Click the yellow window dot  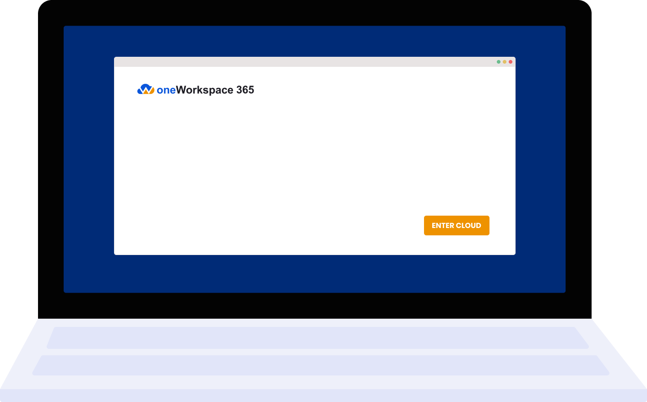pyautogui.click(x=505, y=62)
